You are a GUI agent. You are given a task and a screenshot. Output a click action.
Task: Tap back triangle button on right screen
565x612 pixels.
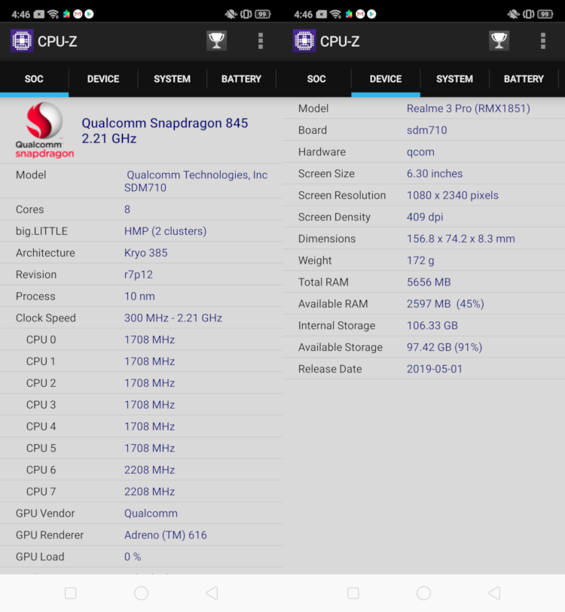(494, 593)
